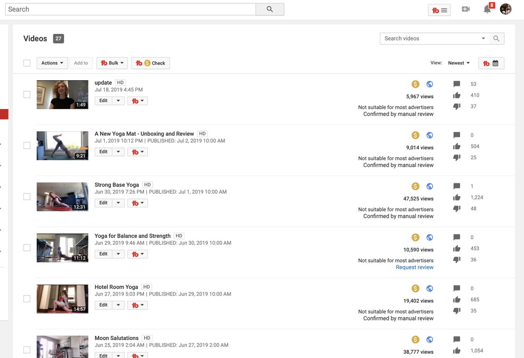The image size is (524, 358).
Task: Click the Request review link
Action: [x=414, y=267]
